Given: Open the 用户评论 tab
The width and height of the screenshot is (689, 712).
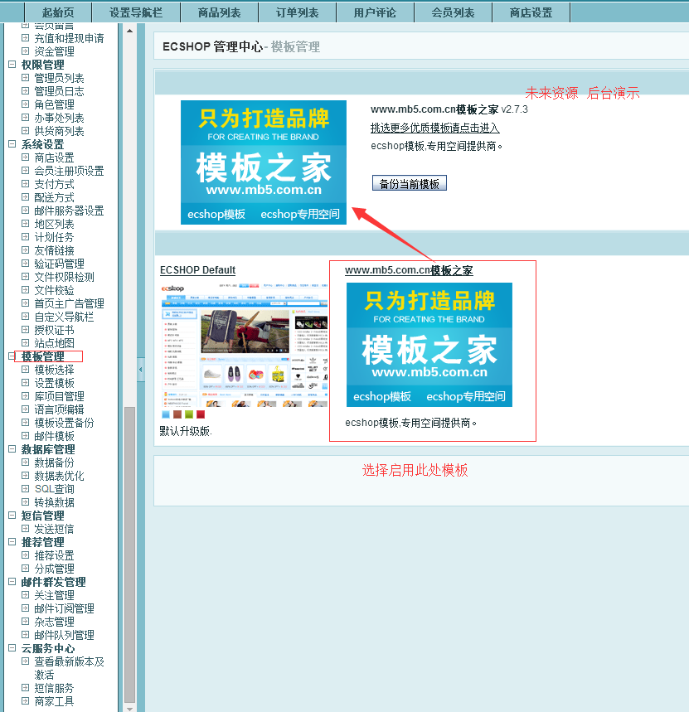Looking at the screenshot, I should (375, 12).
